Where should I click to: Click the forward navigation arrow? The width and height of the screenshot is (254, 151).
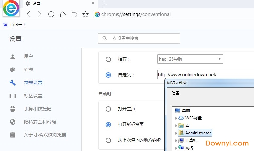click(40, 14)
